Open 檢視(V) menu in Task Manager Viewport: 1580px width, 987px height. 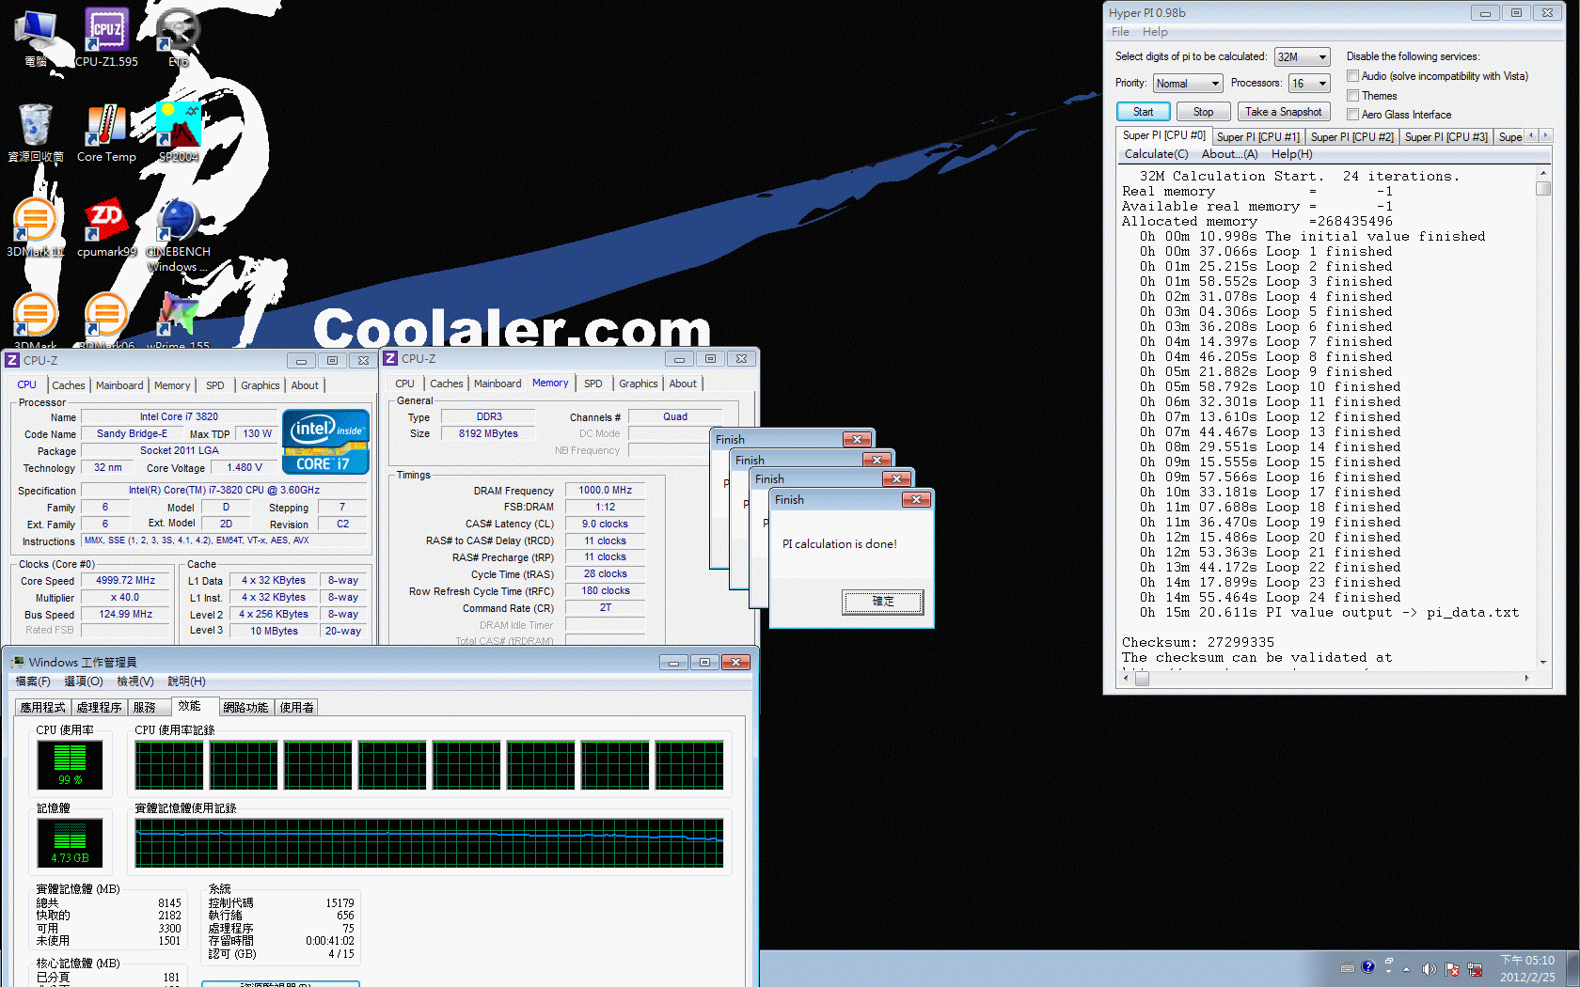134,681
